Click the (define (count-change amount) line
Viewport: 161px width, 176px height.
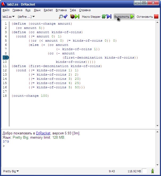[42, 24]
